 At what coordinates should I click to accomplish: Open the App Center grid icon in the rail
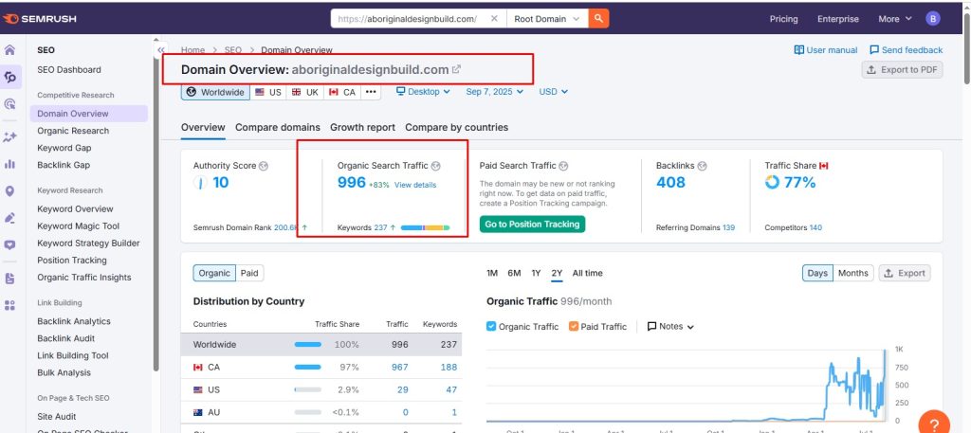(9, 305)
